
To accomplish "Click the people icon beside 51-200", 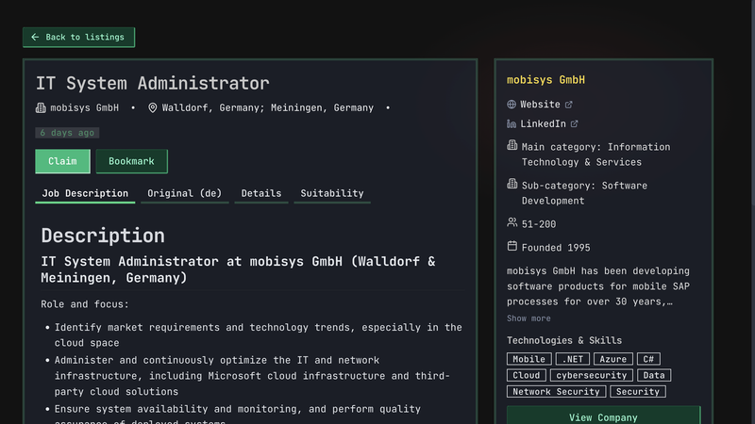I will click(512, 222).
